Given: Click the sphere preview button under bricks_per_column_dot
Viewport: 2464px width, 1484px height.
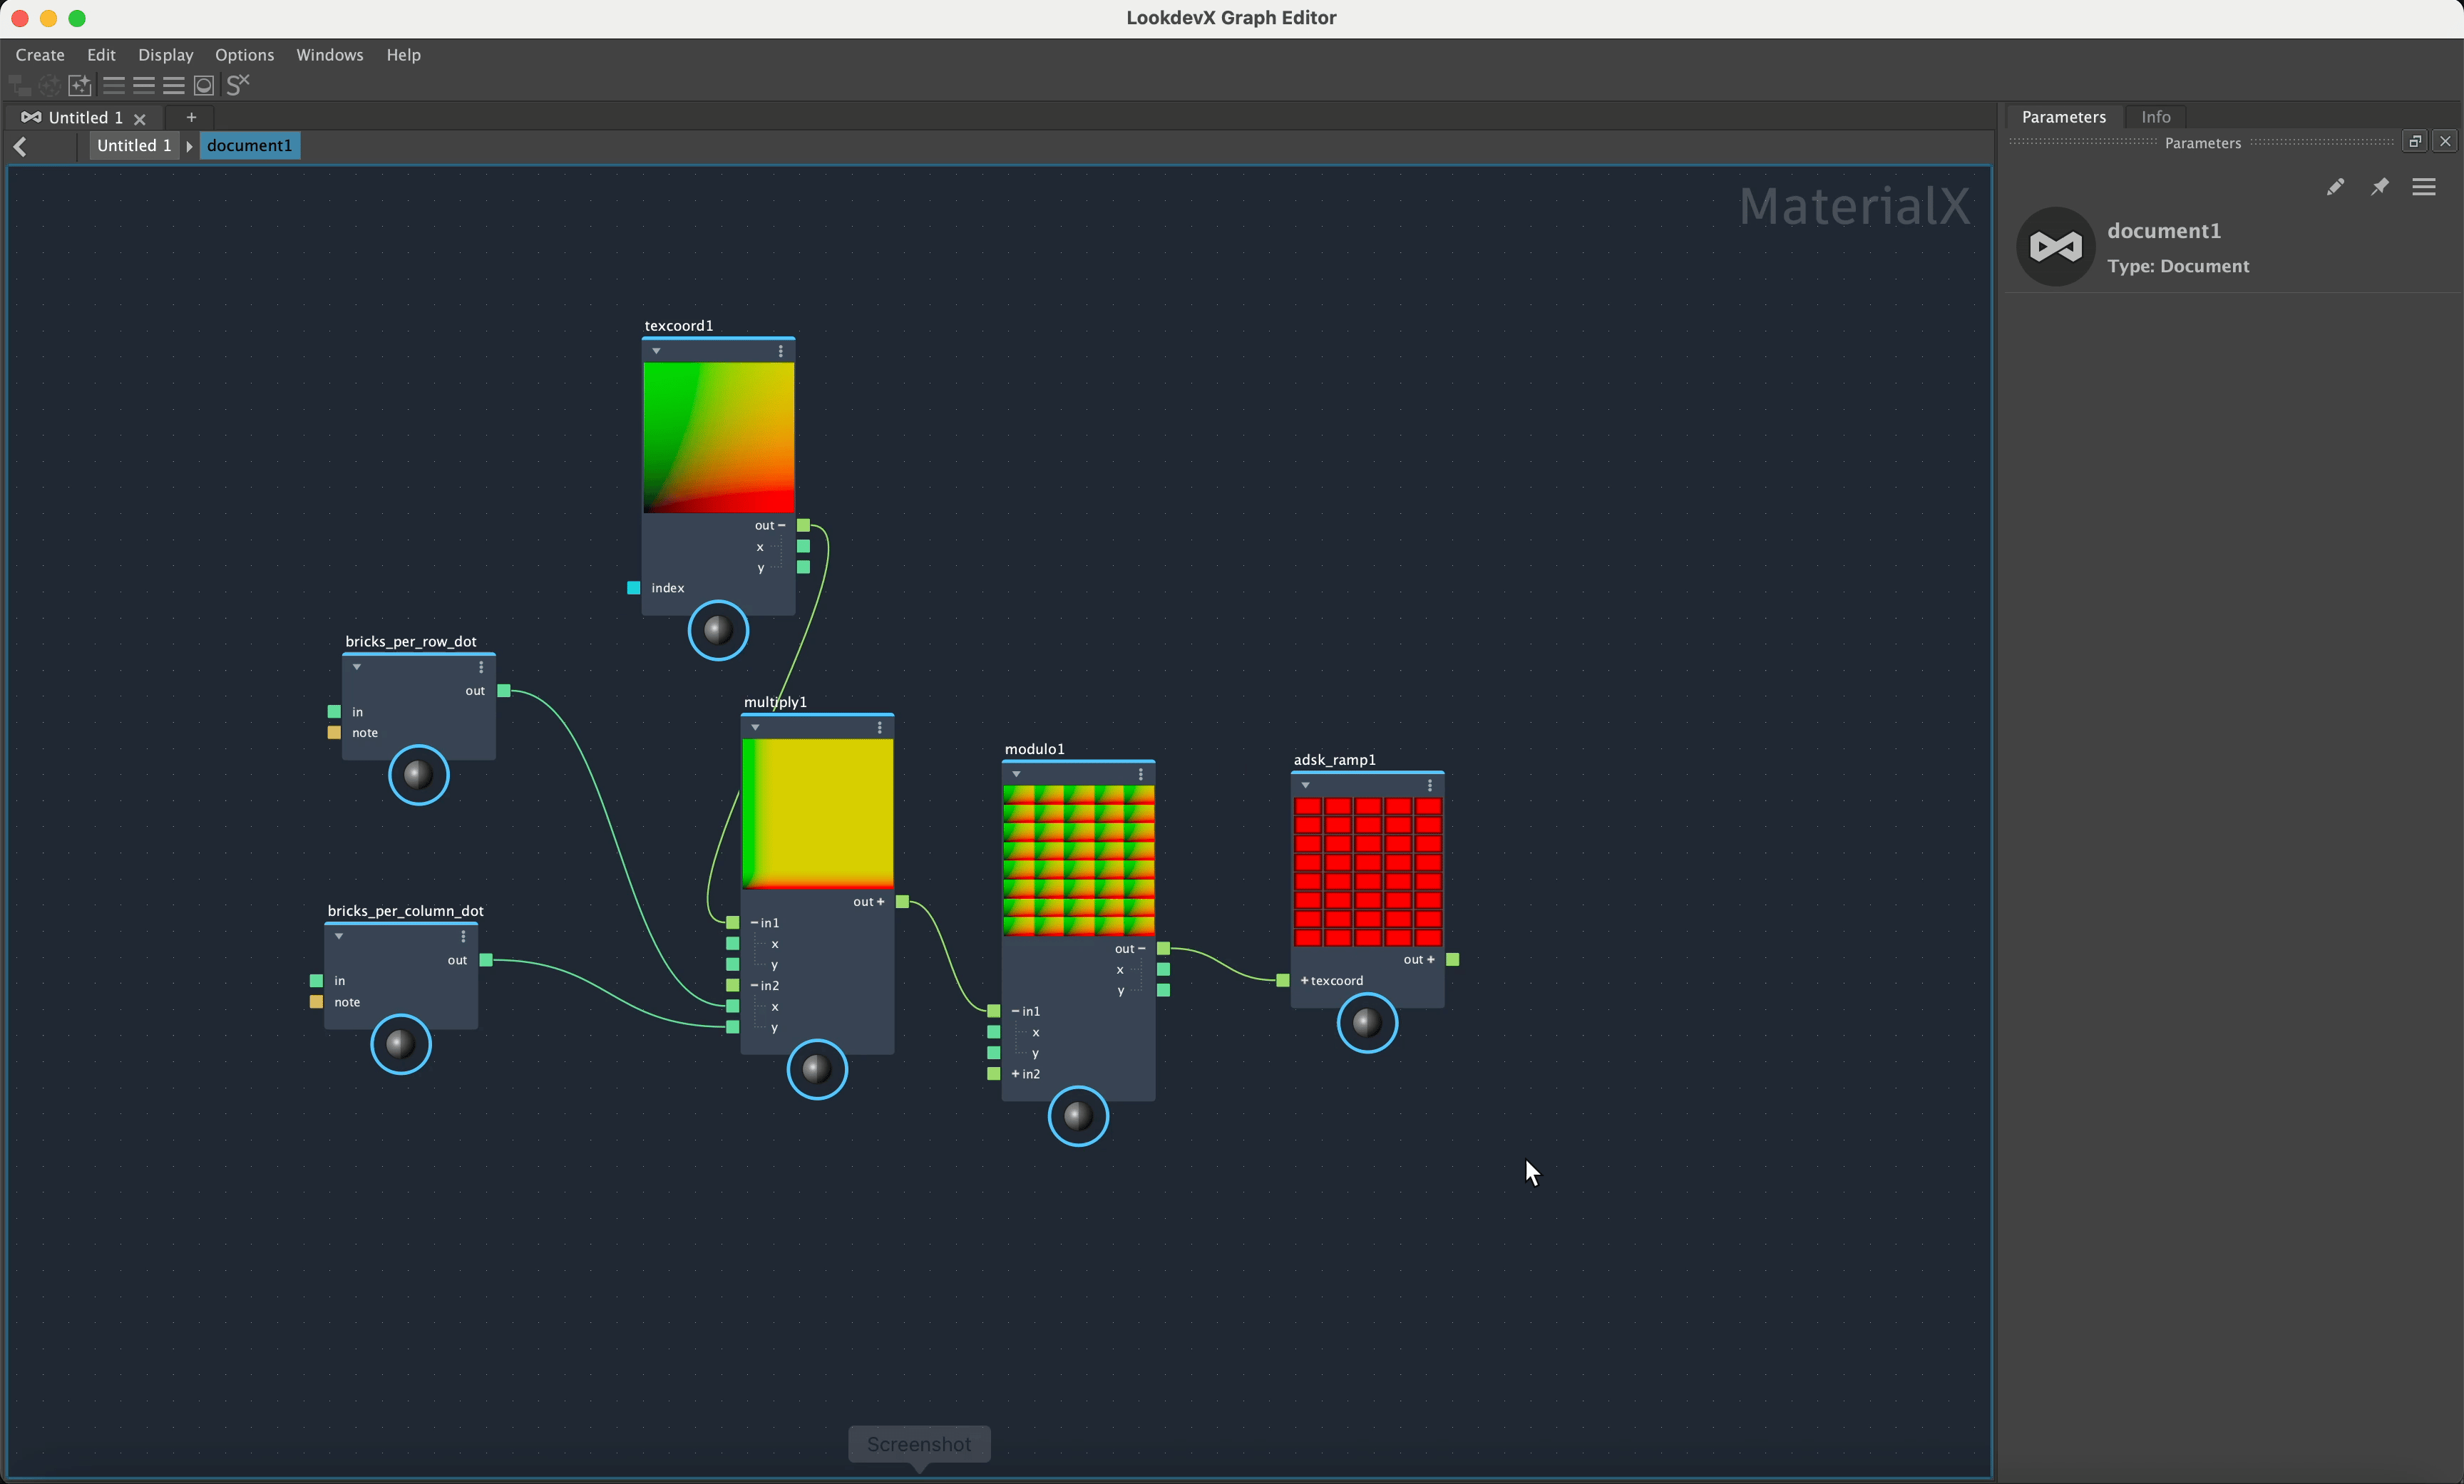Looking at the screenshot, I should click(400, 1044).
